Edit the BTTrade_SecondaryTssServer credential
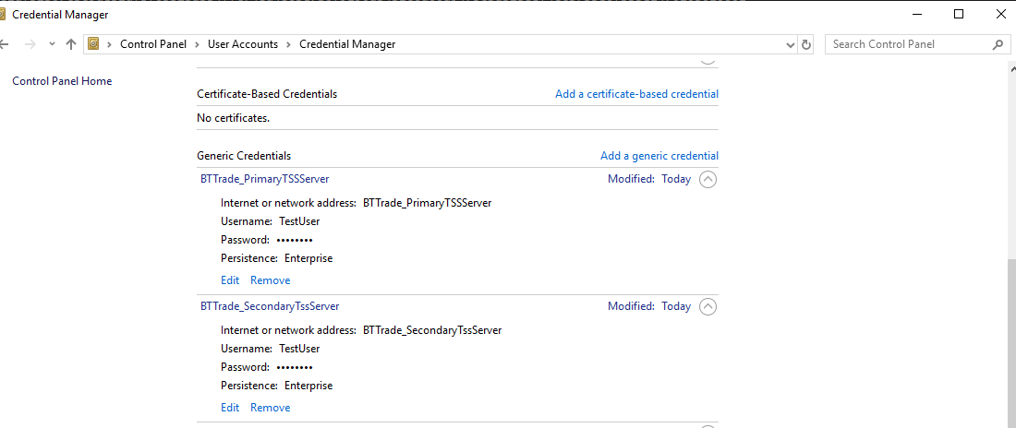 click(x=230, y=408)
